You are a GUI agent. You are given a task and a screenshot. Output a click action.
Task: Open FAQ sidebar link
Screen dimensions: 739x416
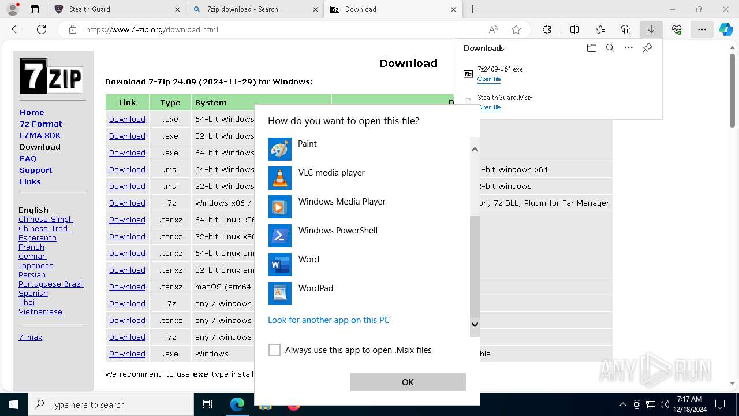click(28, 158)
